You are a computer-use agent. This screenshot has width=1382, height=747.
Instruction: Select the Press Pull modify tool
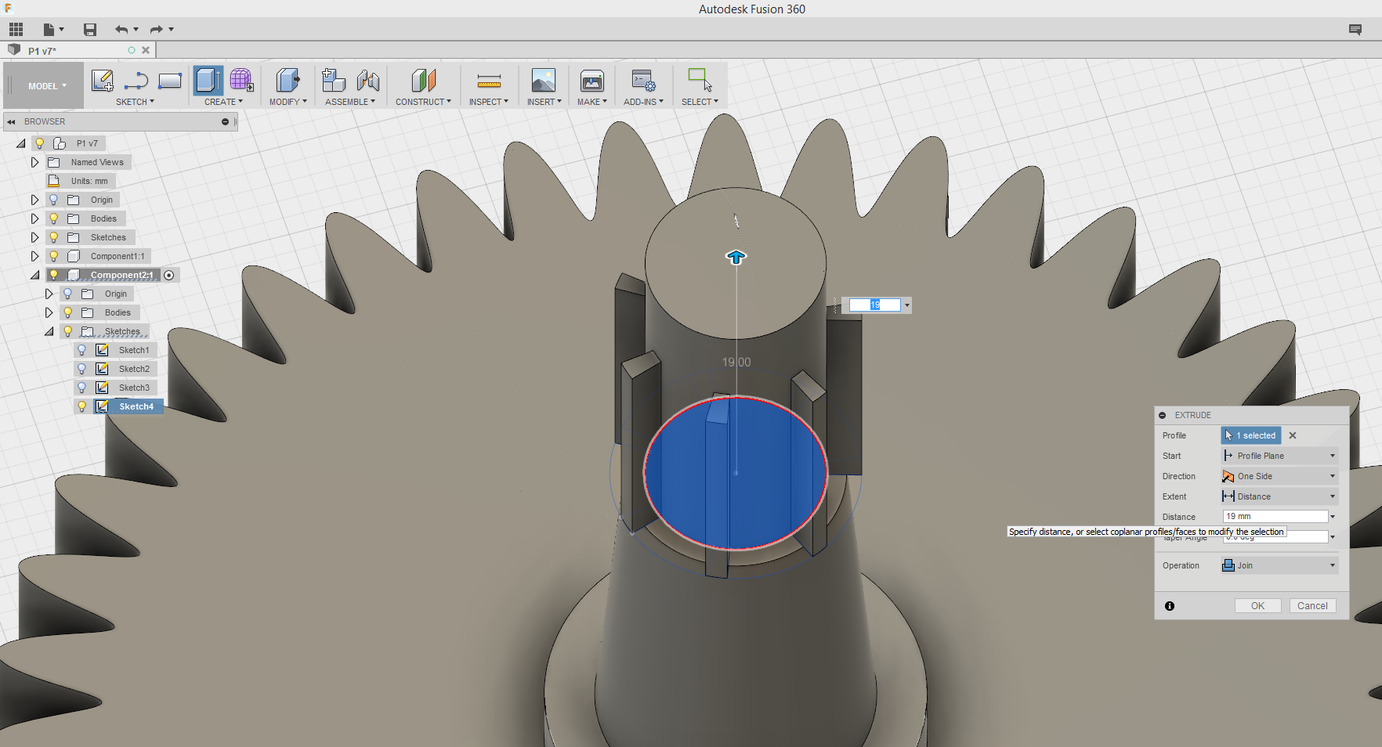[288, 81]
